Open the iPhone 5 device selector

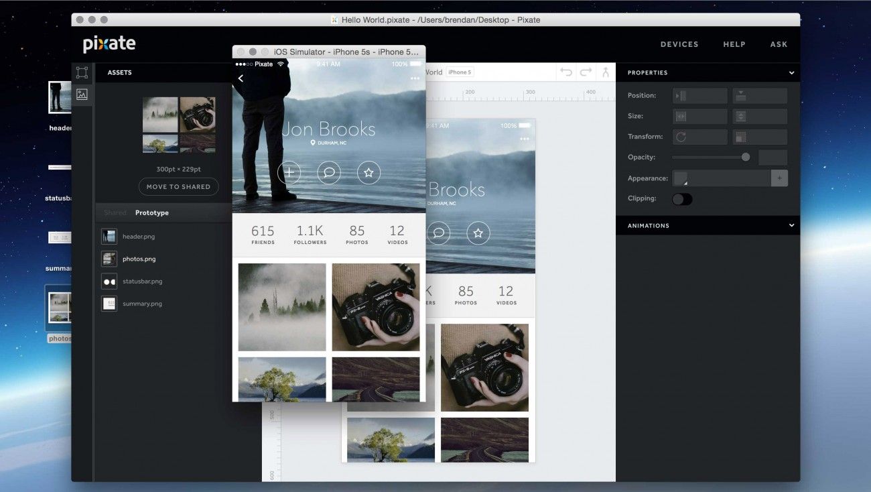tap(460, 72)
